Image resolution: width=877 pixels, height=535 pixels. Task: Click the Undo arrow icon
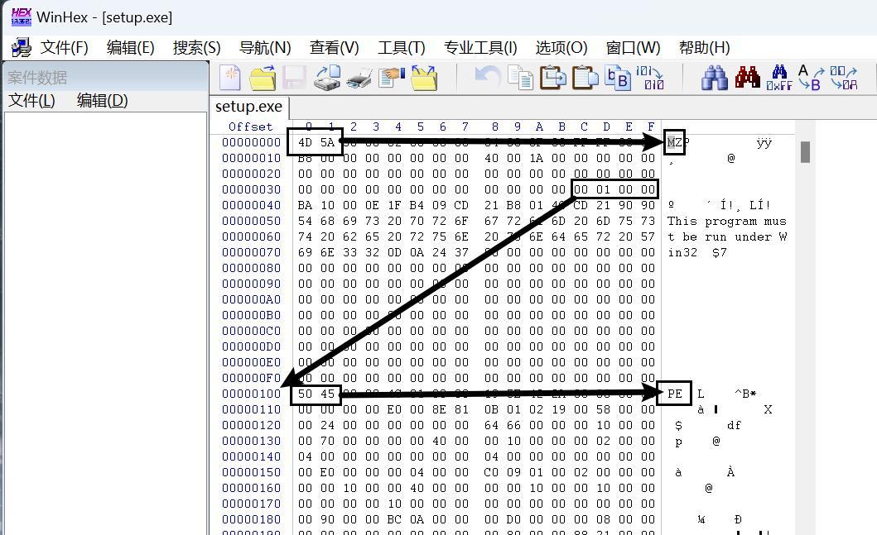pos(487,77)
